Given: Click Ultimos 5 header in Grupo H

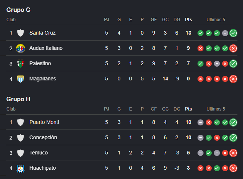Looking at the screenshot, I should 216,109.
